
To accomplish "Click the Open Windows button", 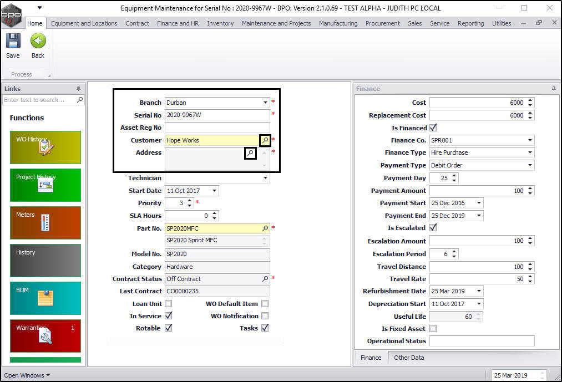I will [27, 375].
